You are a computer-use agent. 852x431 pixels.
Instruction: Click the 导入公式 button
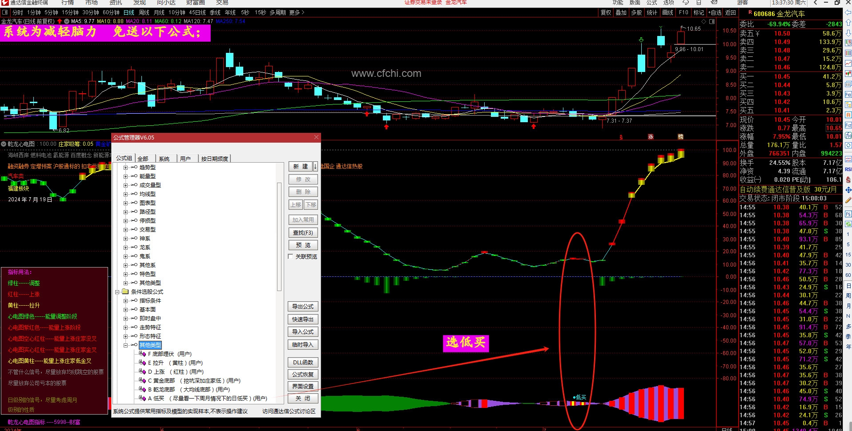[x=303, y=332]
